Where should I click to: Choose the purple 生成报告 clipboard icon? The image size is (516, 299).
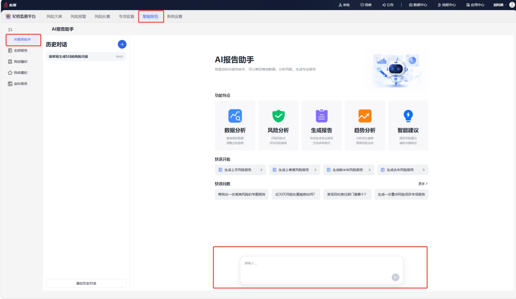[322, 116]
